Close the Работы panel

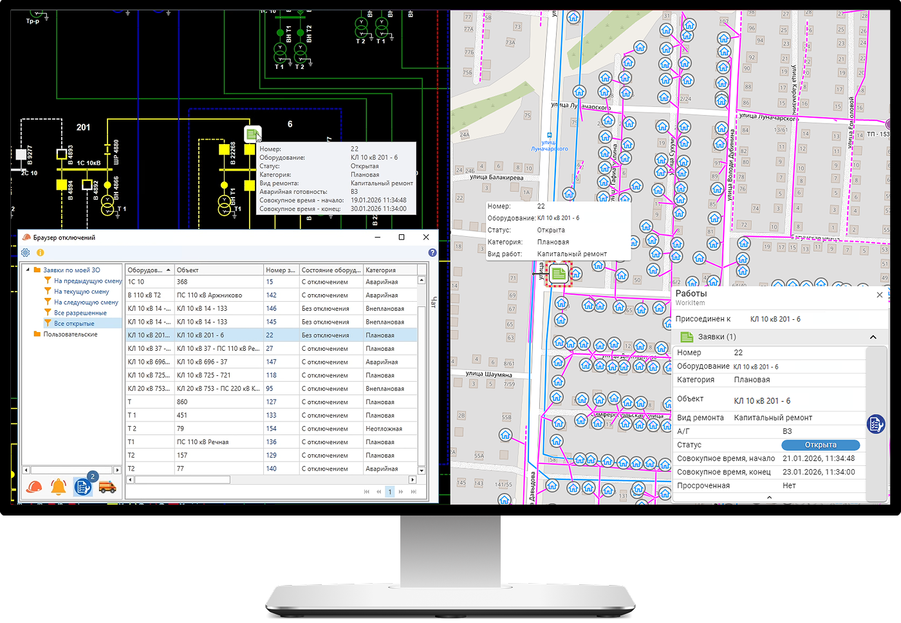(x=880, y=295)
